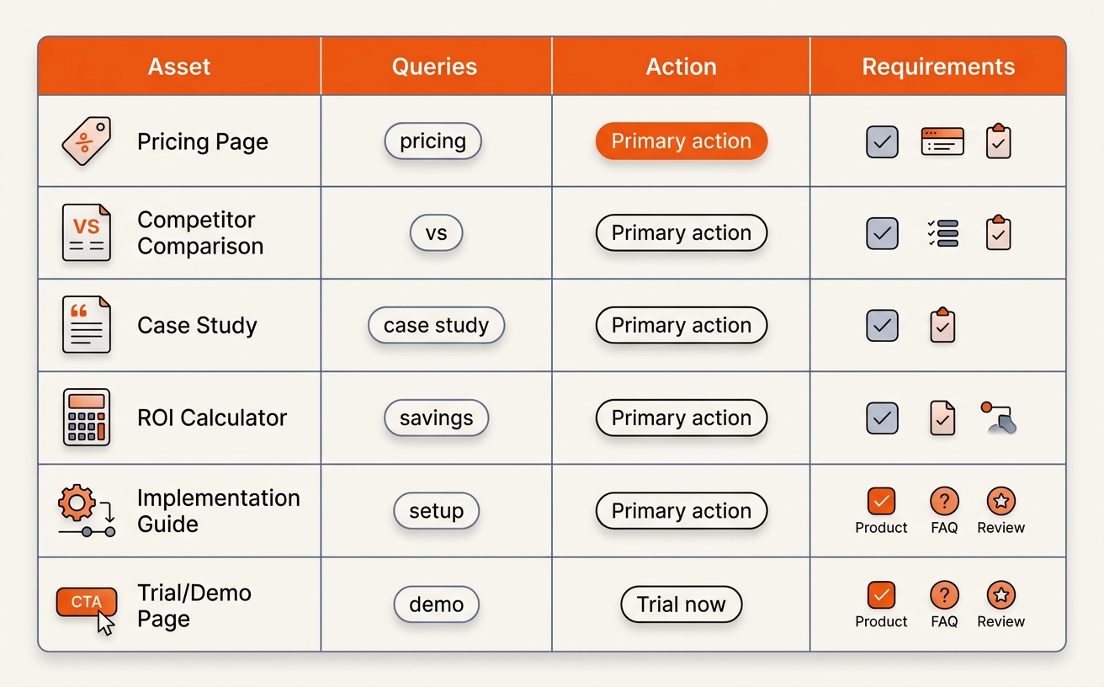1104x687 pixels.
Task: Click the 'Competitor Comparison' asset name
Action: (200, 233)
